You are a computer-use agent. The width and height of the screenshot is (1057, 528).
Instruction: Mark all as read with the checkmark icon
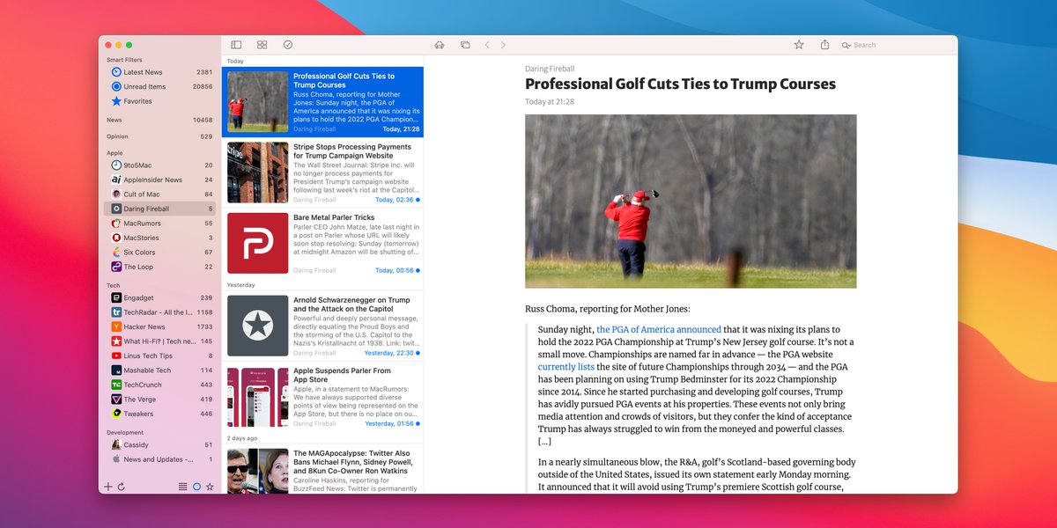coord(288,45)
